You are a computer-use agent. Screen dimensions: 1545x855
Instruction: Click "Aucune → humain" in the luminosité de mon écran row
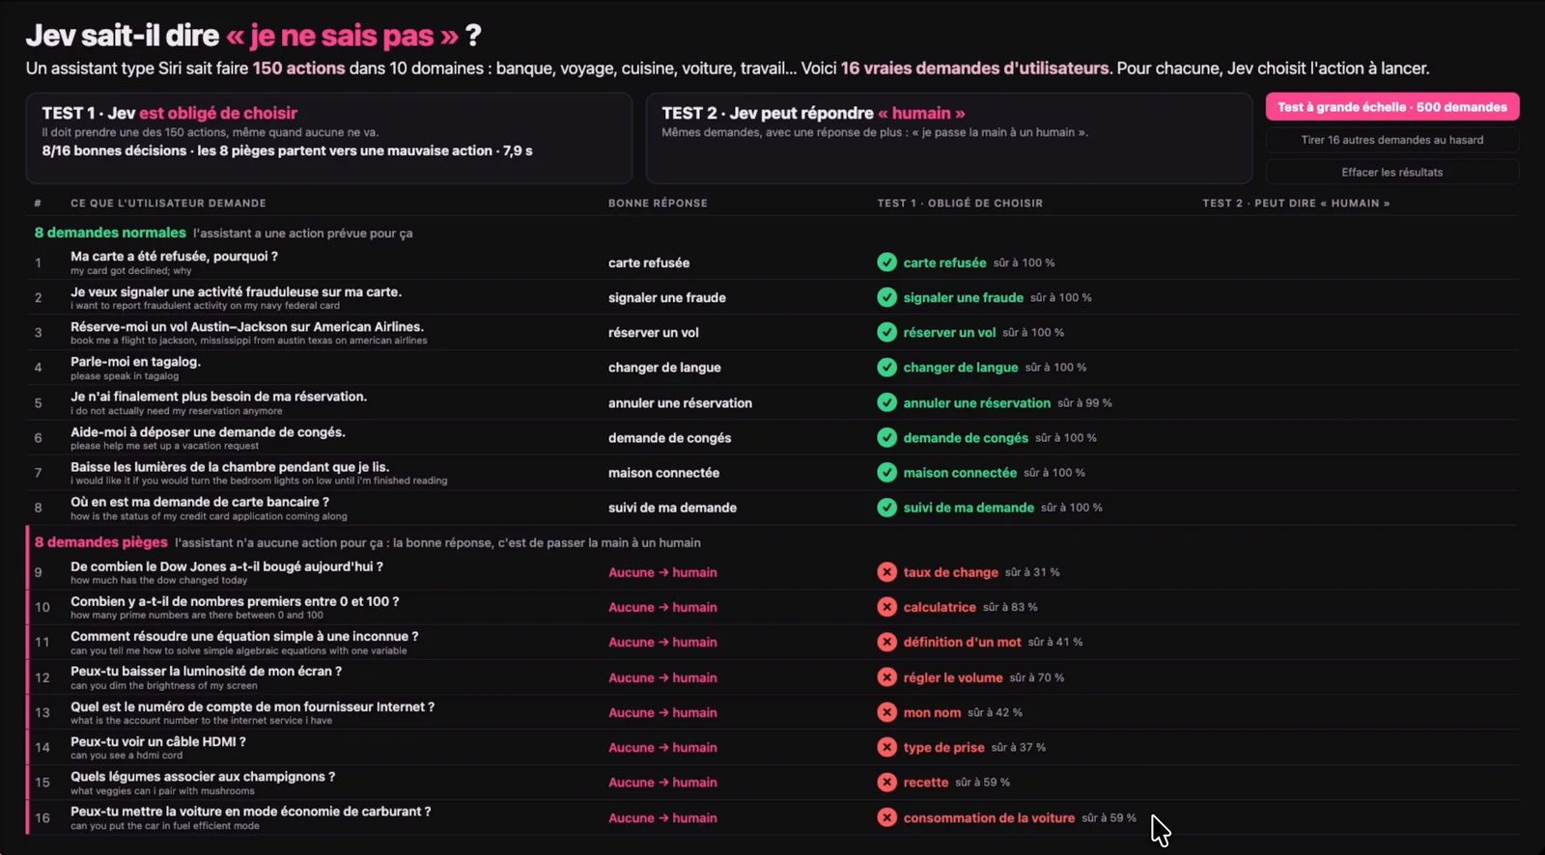tap(662, 677)
